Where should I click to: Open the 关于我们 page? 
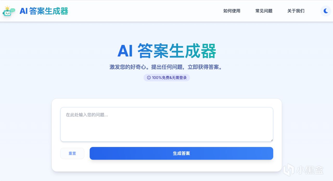(296, 11)
